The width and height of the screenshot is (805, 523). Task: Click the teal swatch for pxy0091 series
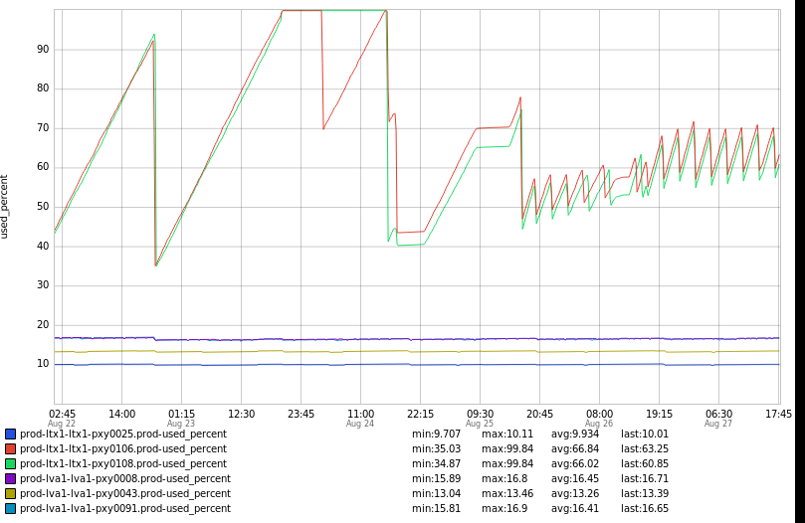coord(10,508)
